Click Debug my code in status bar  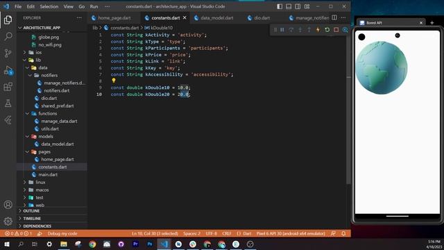click(x=62, y=233)
